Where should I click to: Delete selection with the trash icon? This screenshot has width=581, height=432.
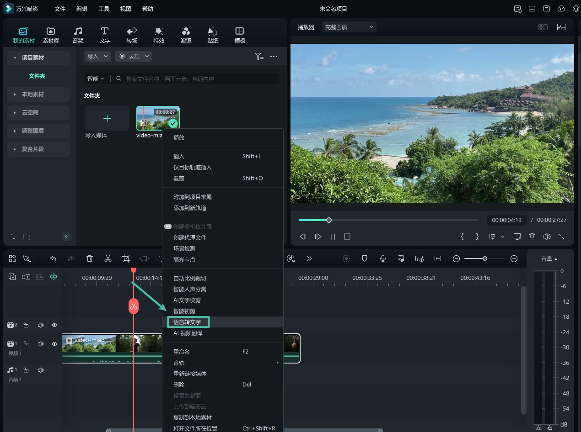point(90,258)
